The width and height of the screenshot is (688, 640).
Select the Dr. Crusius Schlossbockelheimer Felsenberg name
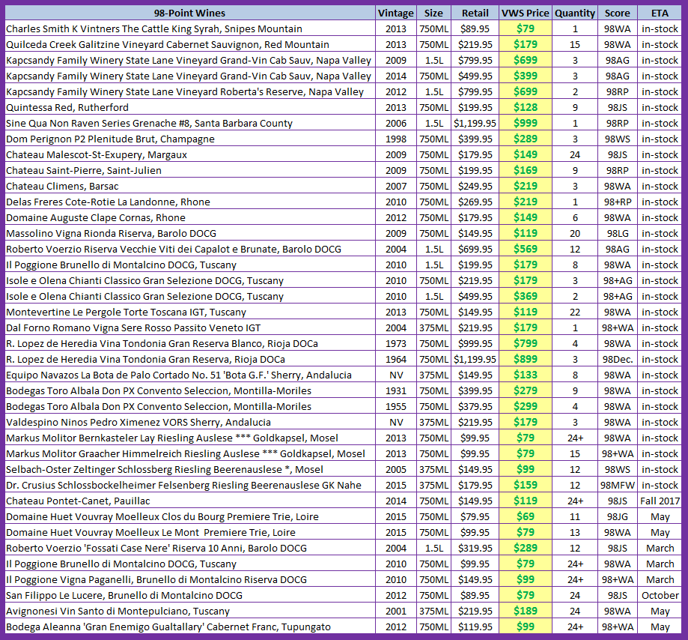point(184,486)
